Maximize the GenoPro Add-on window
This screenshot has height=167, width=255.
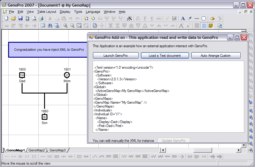pos(237,37)
